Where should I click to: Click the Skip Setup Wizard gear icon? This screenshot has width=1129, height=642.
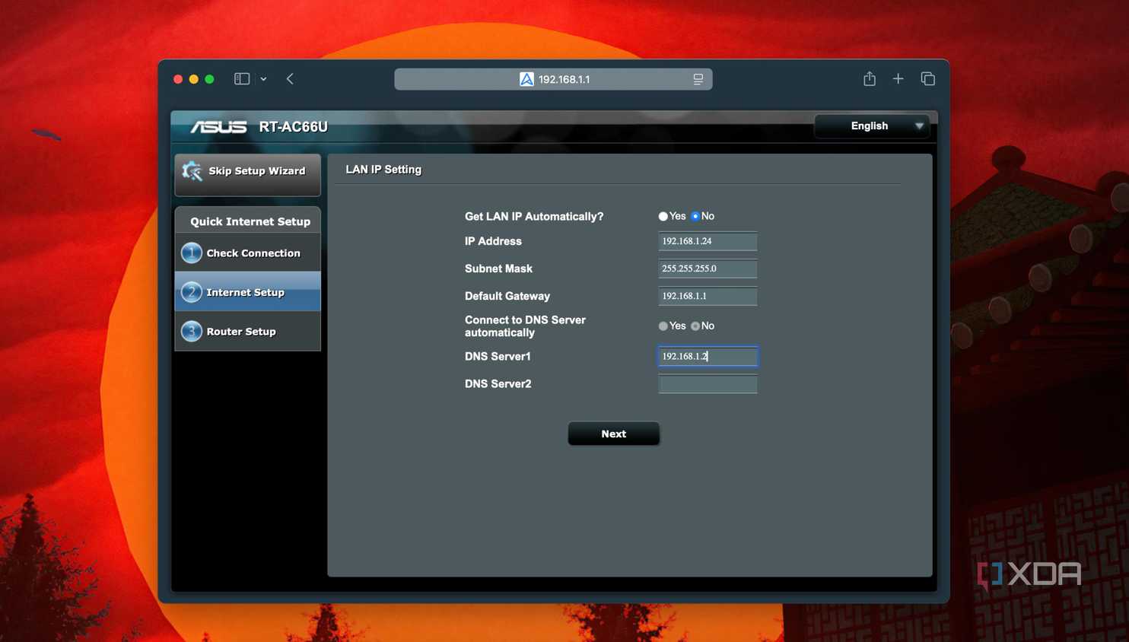(192, 171)
